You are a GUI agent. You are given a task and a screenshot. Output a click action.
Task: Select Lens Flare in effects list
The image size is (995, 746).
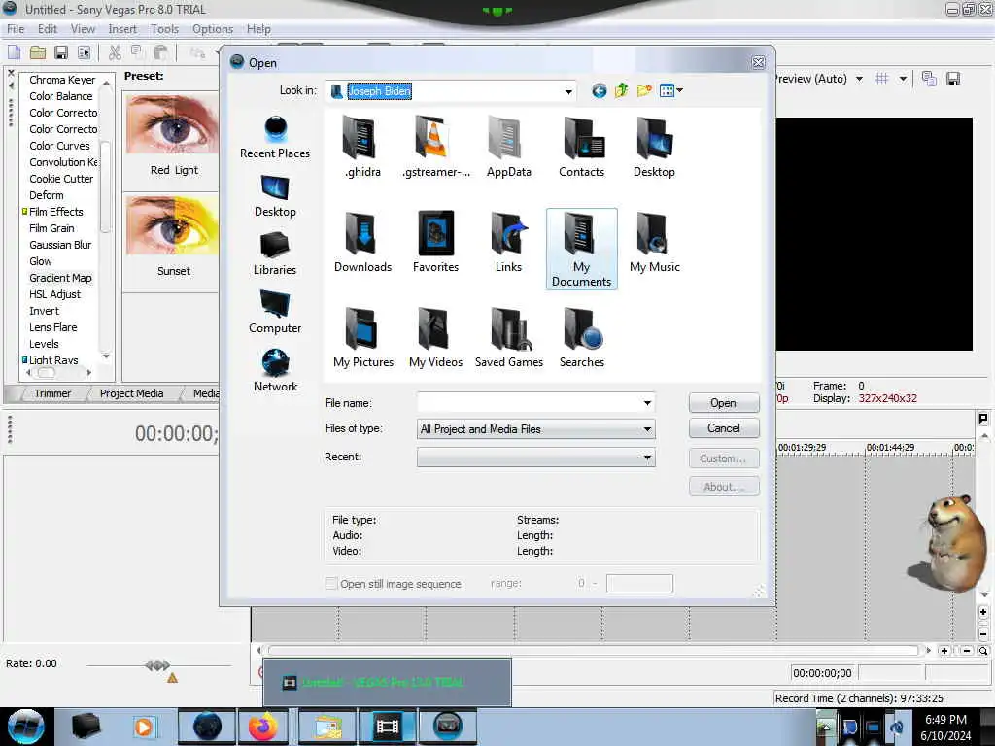click(53, 327)
